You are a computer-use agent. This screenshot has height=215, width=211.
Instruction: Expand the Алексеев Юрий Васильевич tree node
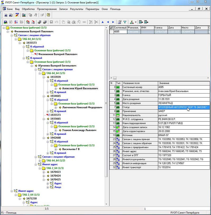tap(56, 88)
